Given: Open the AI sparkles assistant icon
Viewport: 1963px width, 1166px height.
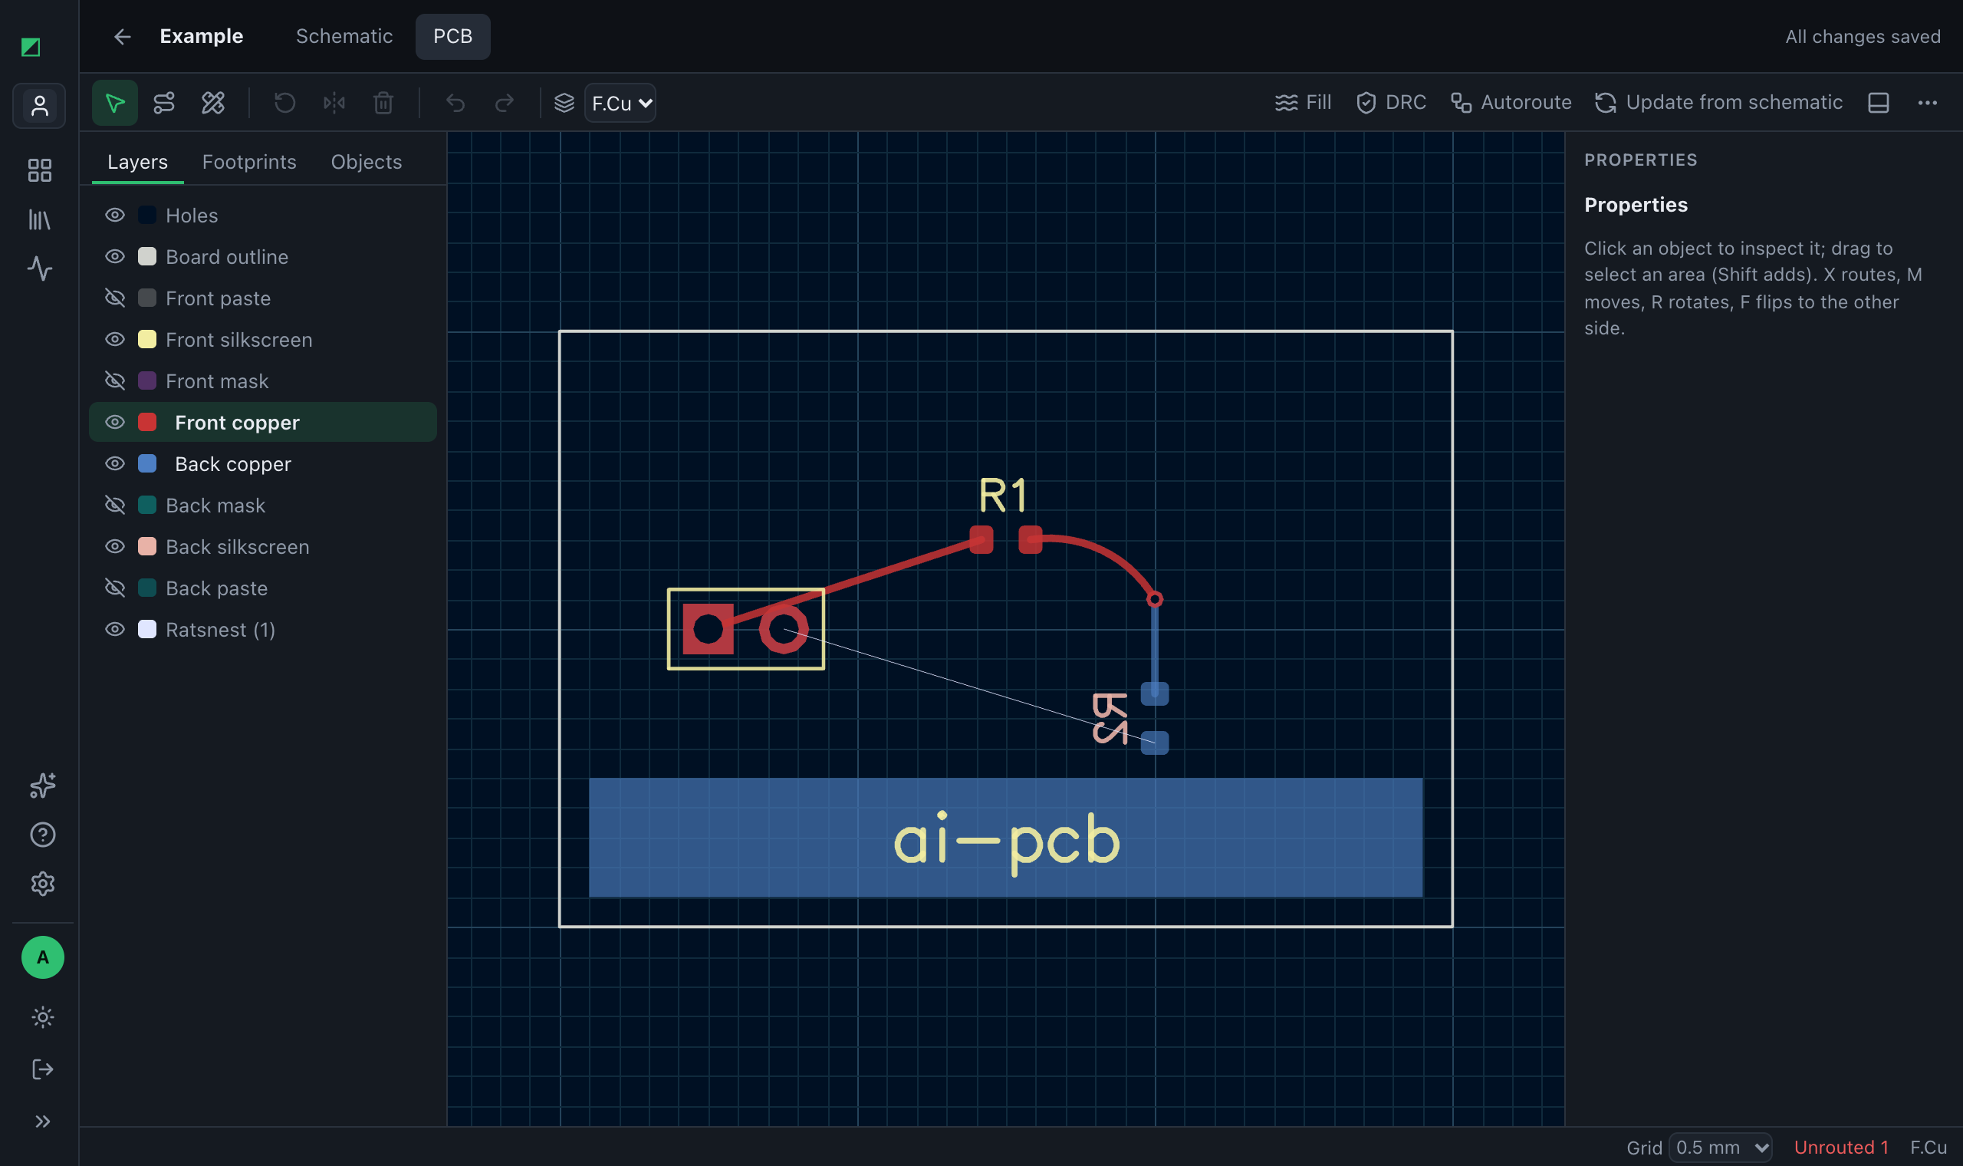Looking at the screenshot, I should click(x=42, y=785).
